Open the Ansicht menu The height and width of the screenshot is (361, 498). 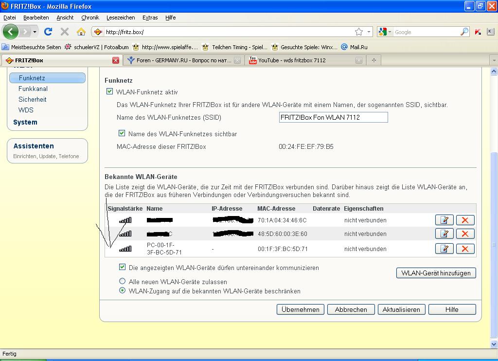tap(65, 18)
